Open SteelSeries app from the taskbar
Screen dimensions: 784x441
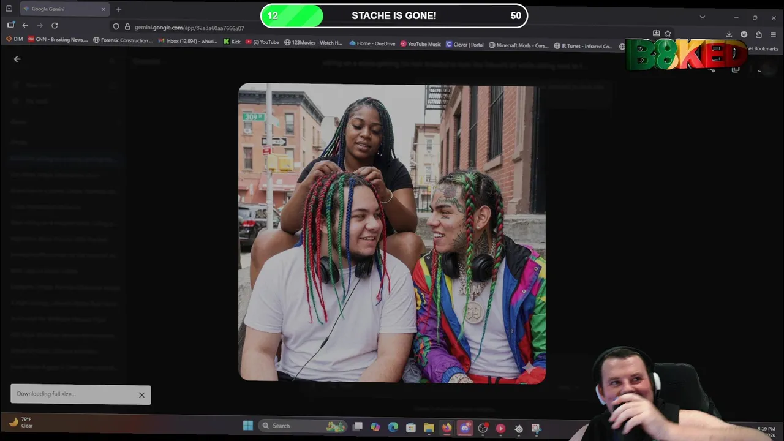pyautogui.click(x=518, y=429)
